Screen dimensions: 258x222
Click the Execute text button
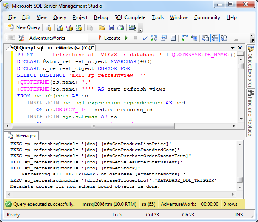[112, 38]
